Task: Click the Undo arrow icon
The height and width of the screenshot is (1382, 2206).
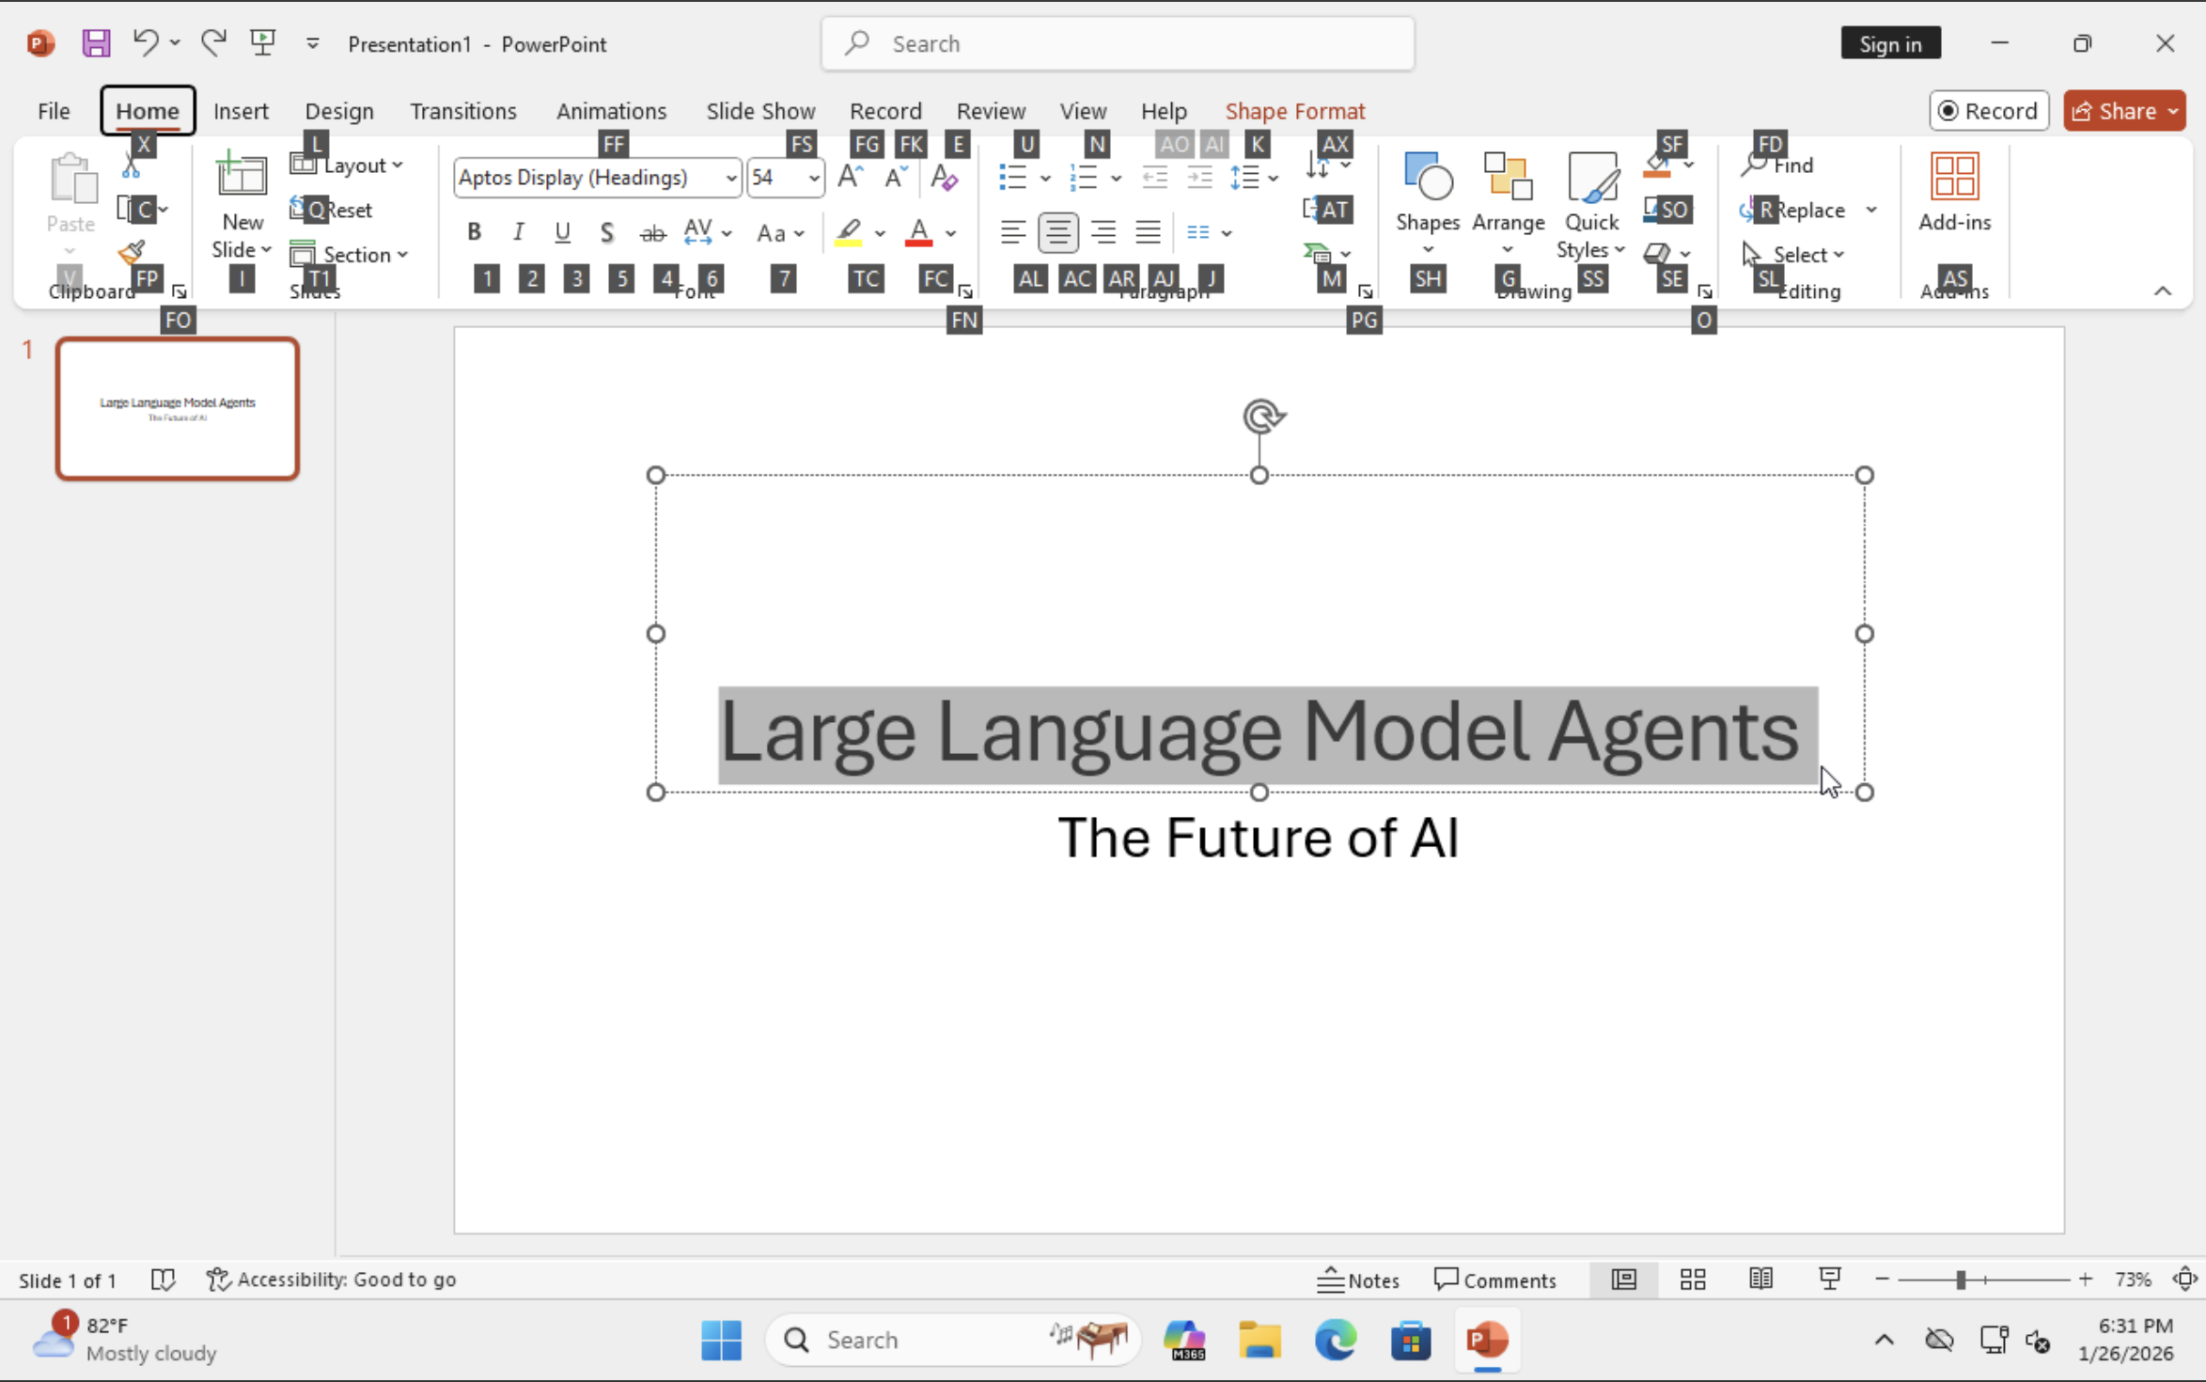Action: tap(145, 42)
